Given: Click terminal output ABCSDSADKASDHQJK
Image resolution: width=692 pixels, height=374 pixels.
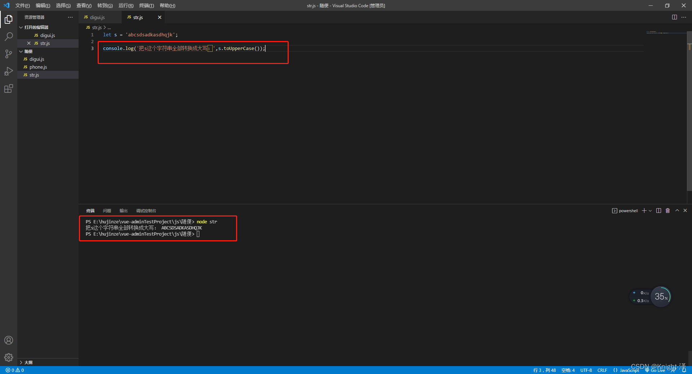Looking at the screenshot, I should [182, 228].
